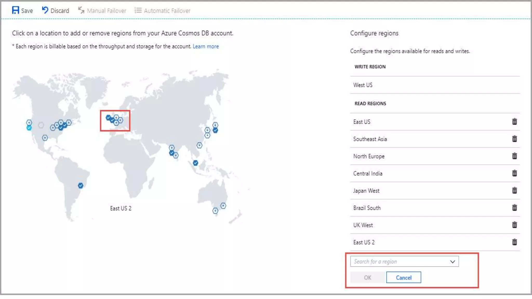Toggle the Brazil South map marker
The height and width of the screenshot is (299, 532).
click(81, 186)
